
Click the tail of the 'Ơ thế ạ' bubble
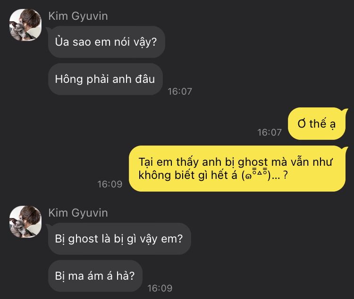[x=345, y=111]
